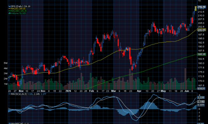208x124 pixels.
Task: Click the 93925 volume tag on the axis
Action: [201, 88]
